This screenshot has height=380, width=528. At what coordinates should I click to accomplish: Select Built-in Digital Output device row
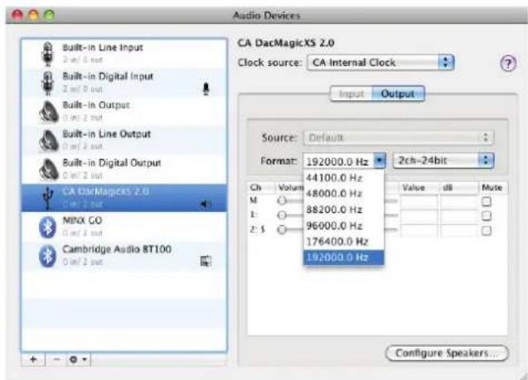[124, 170]
